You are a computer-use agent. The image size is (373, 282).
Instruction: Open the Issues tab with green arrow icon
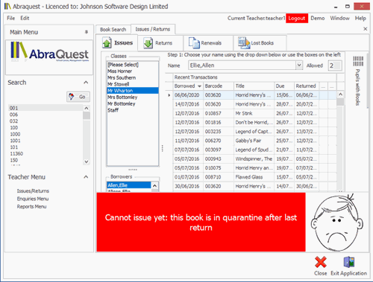tap(118, 43)
